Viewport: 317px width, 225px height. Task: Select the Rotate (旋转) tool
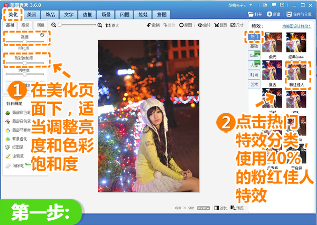coord(203,25)
